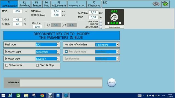Image resolution: width=175 pixels, height=98 pixels.
Task: Show hidden system tray icons
Action: (144, 96)
